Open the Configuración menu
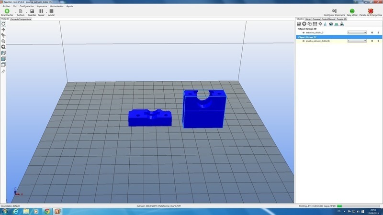 (26, 6)
